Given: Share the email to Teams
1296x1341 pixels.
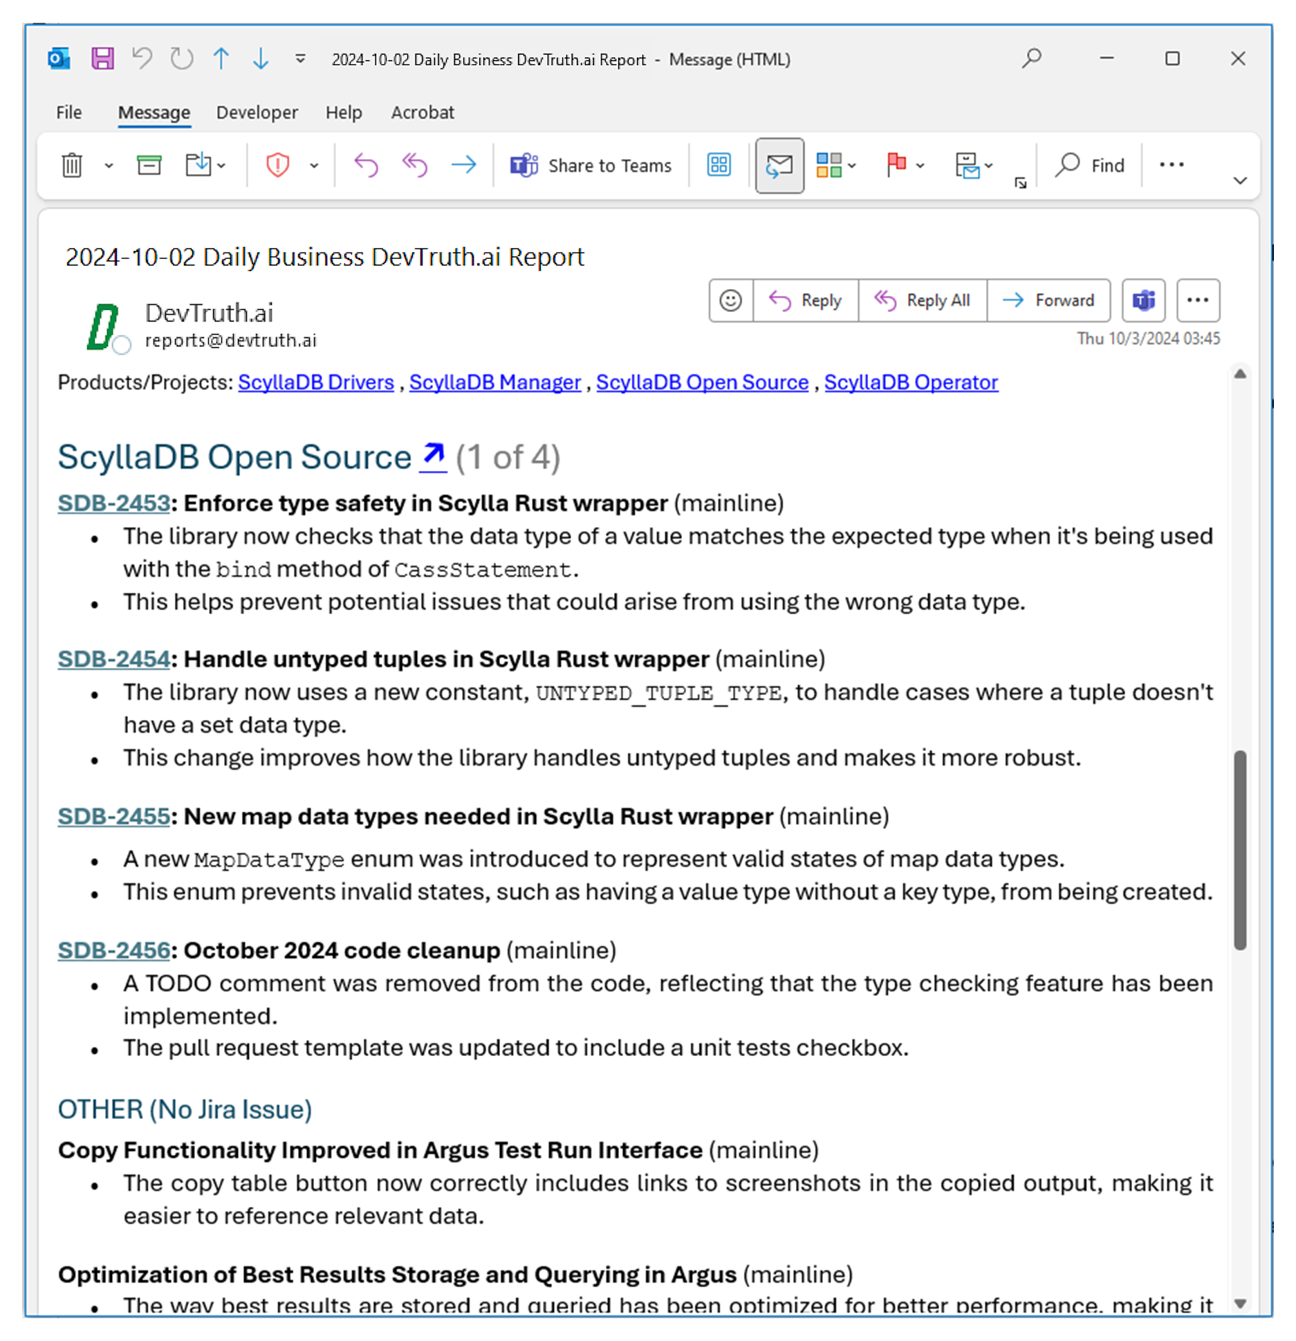Looking at the screenshot, I should tap(591, 166).
